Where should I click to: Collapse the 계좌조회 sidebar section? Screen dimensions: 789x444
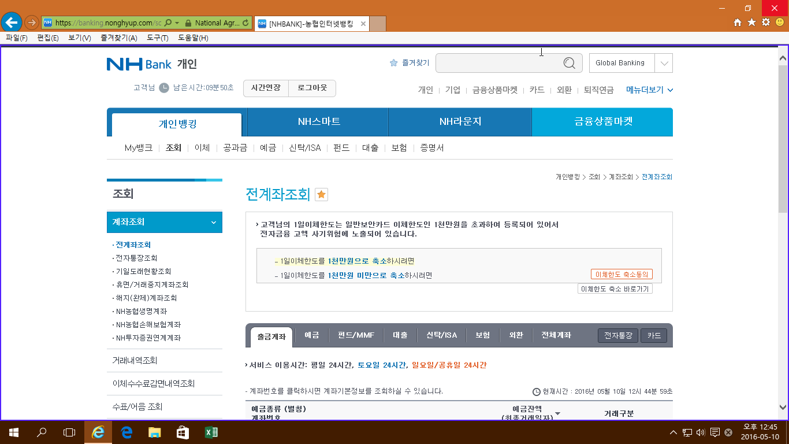click(x=165, y=222)
